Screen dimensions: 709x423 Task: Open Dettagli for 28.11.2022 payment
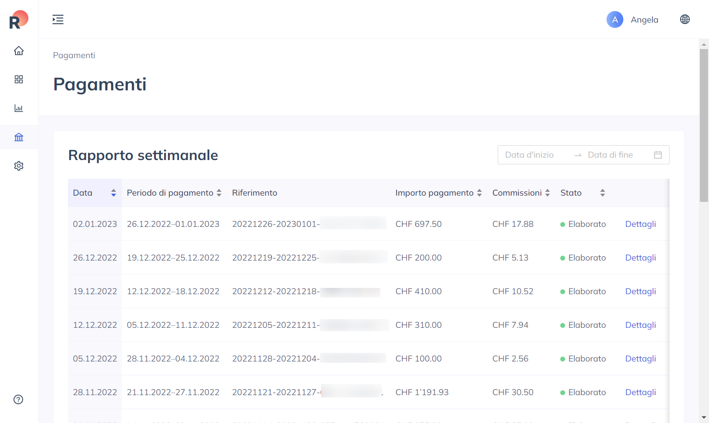click(x=641, y=392)
